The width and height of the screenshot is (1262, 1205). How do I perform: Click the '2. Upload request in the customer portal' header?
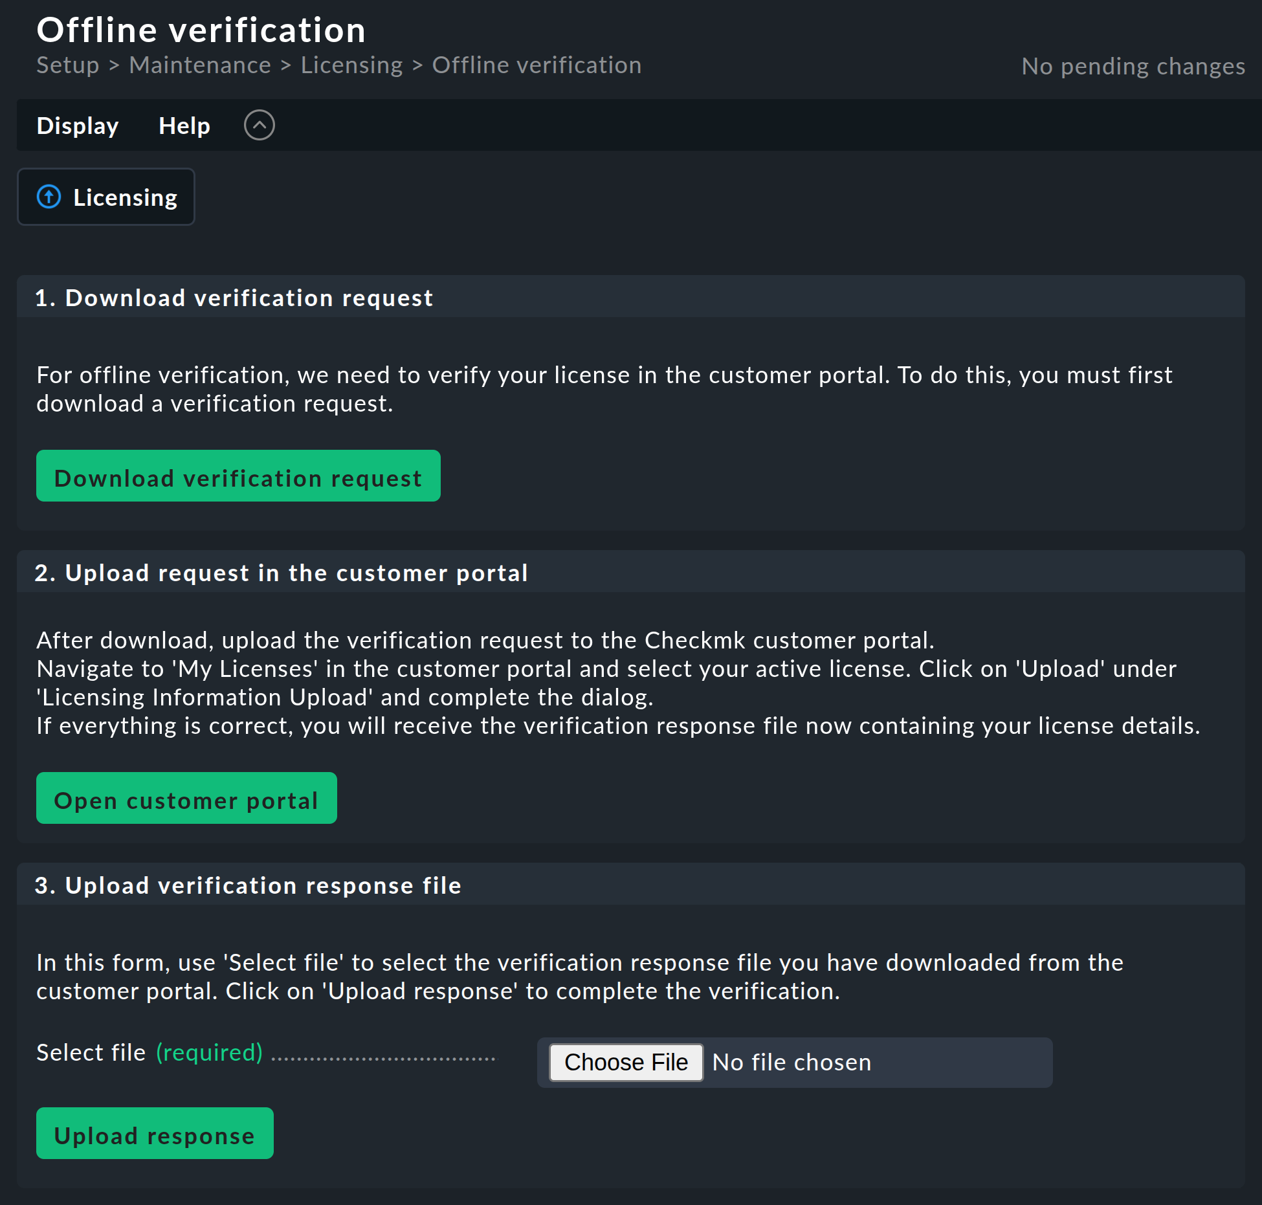click(281, 572)
